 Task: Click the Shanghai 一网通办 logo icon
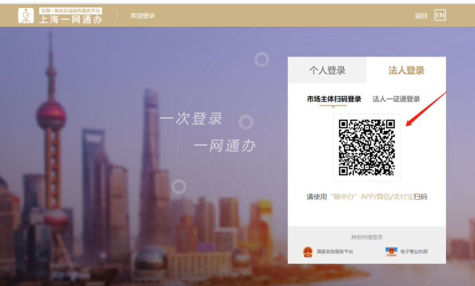tap(26, 15)
